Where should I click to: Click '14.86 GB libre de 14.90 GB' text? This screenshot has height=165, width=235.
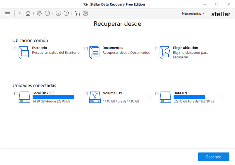(x=121, y=101)
